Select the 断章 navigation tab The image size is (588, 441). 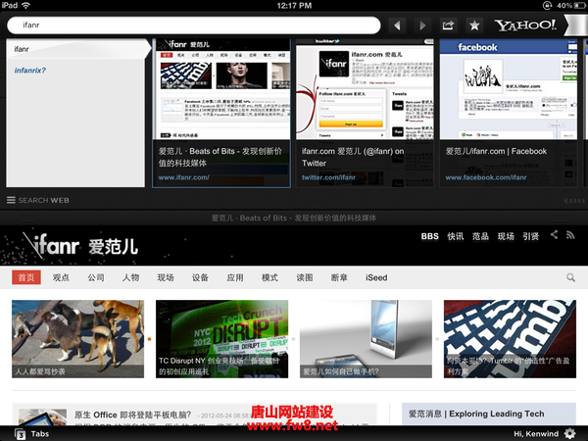(339, 277)
